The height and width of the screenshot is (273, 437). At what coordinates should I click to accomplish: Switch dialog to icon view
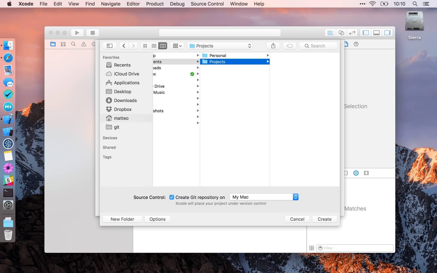click(145, 46)
